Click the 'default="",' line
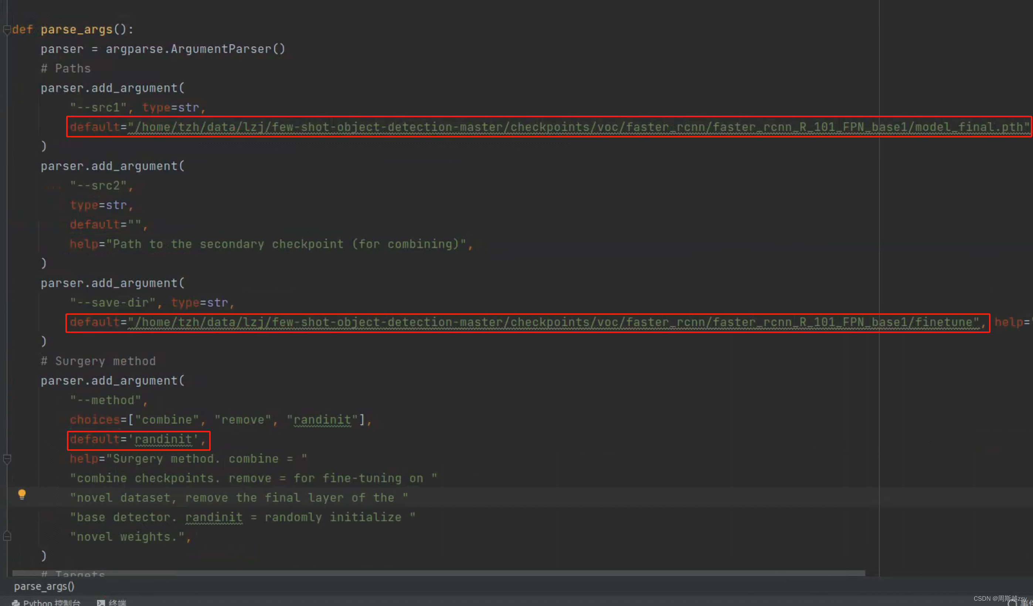Image resolution: width=1033 pixels, height=606 pixels. point(109,225)
